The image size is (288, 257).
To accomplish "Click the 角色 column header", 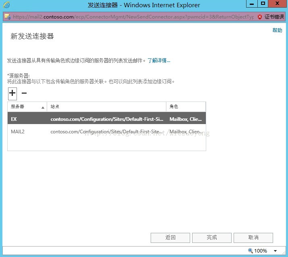I will [x=185, y=107].
